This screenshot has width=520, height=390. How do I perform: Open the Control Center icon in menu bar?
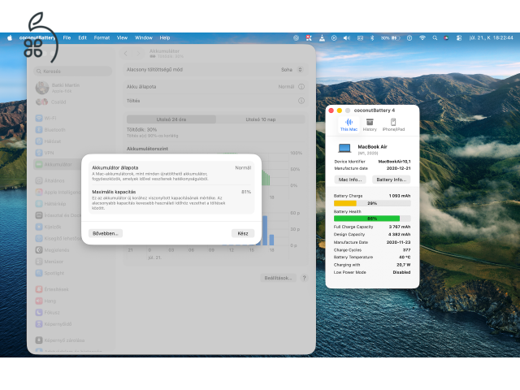point(458,38)
